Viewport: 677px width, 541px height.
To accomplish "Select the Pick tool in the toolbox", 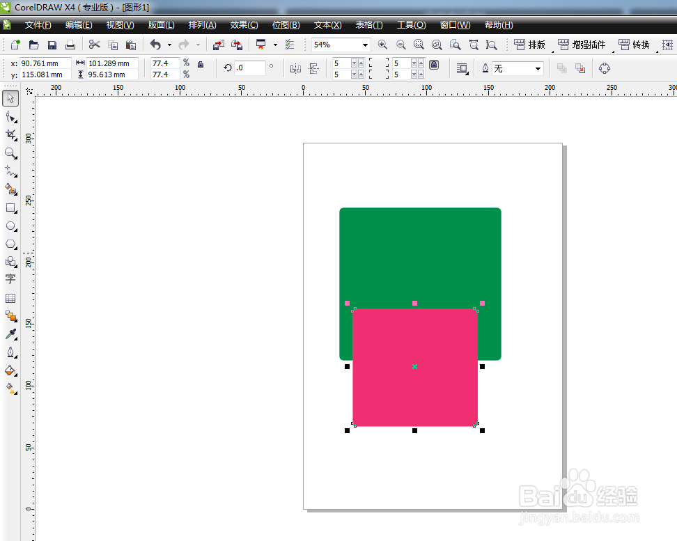I will [10, 98].
